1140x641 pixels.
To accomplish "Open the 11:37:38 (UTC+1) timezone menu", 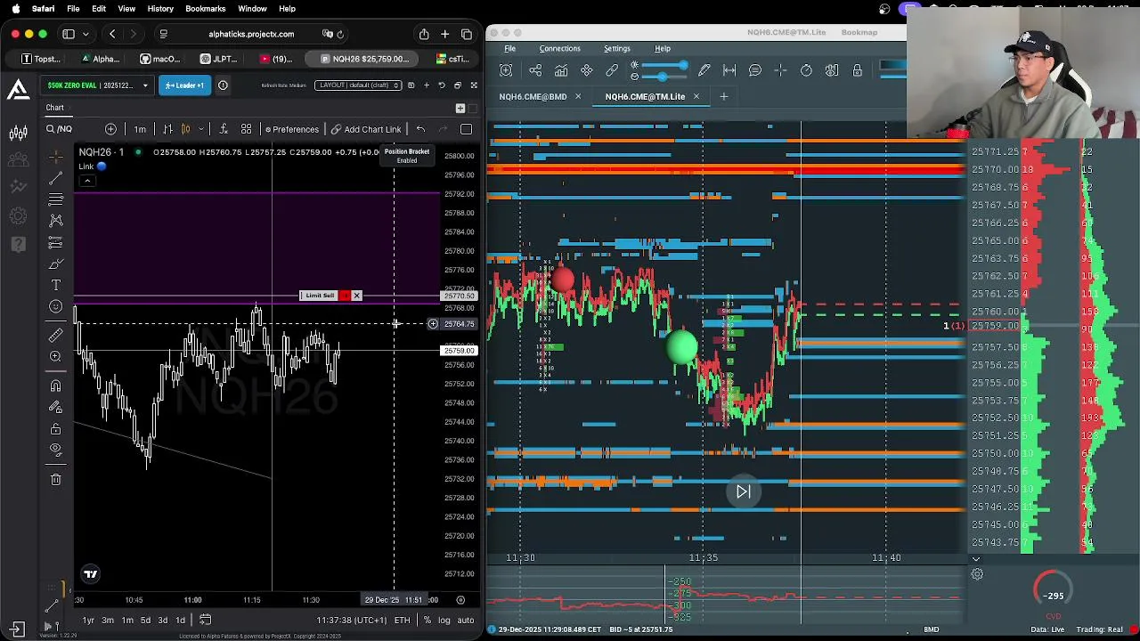I will (351, 620).
